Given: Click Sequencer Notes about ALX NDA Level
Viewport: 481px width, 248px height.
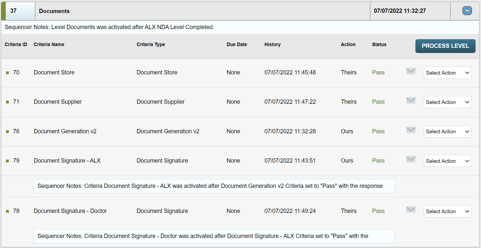Looking at the screenshot, I should [109, 27].
